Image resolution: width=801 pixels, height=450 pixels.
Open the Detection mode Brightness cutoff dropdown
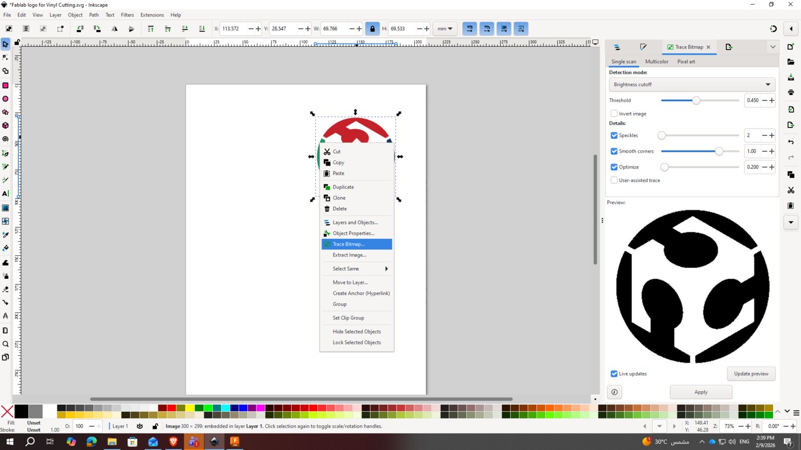[692, 85]
